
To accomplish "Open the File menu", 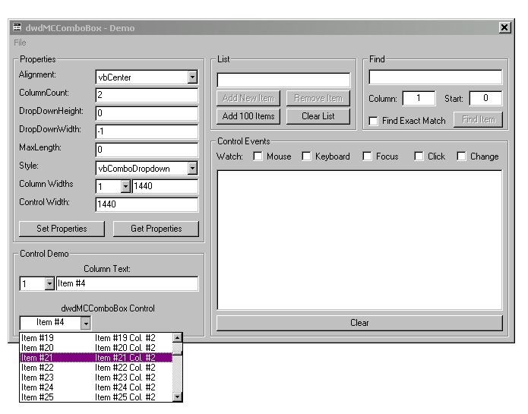I will coord(20,43).
